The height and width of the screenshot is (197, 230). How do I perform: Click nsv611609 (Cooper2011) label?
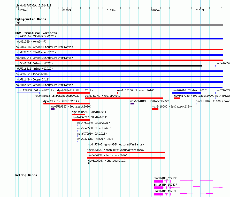(33, 79)
